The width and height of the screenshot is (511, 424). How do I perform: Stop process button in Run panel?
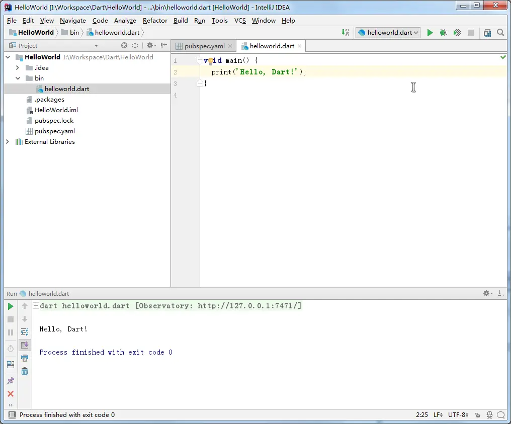(11, 319)
